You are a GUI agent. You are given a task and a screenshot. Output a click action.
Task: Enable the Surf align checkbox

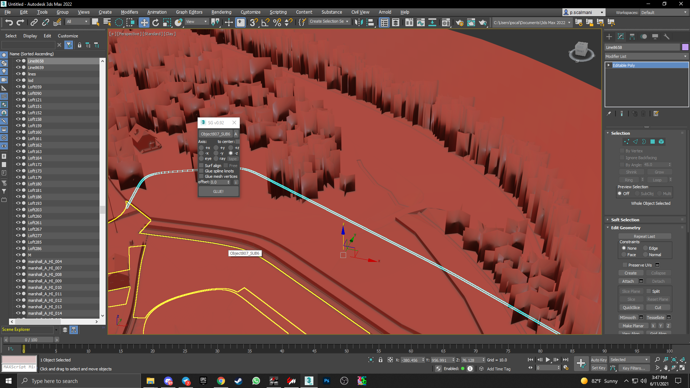tap(202, 166)
